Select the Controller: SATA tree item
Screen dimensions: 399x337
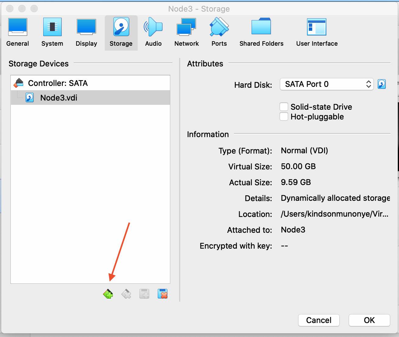(58, 83)
